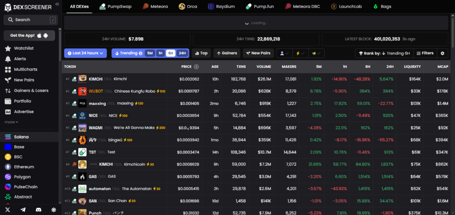This screenshot has width=455, height=215.
Task: Select 24H trending timeframe
Action: (182, 53)
